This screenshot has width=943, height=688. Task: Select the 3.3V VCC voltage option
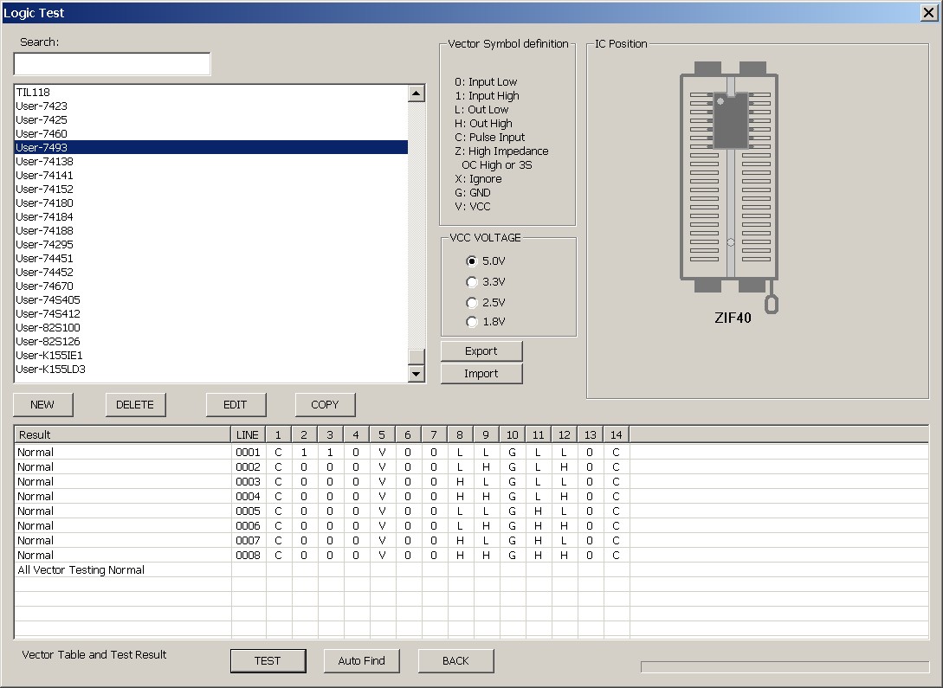click(x=472, y=281)
